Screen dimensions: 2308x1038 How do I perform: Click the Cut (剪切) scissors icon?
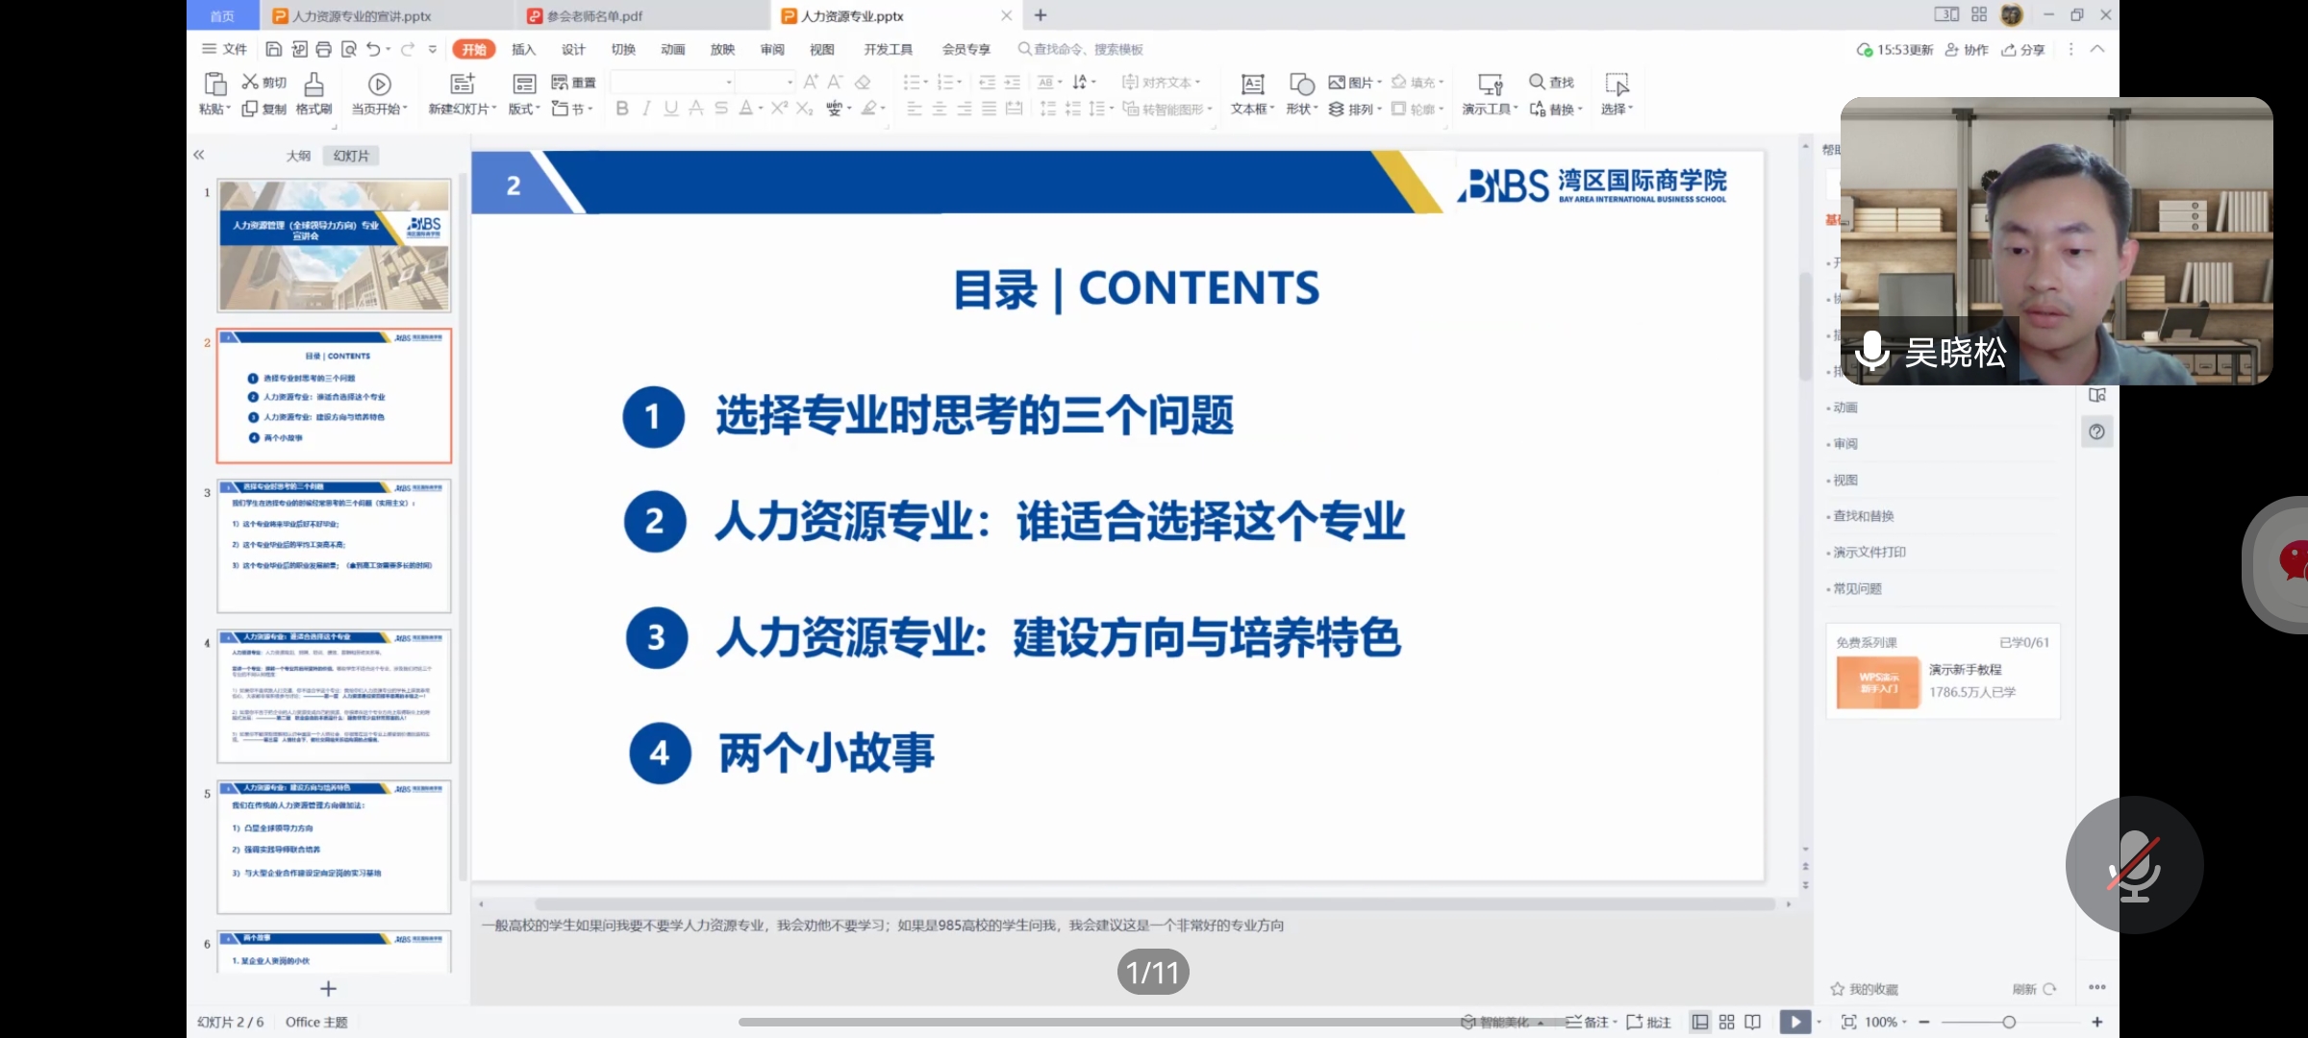(x=250, y=83)
